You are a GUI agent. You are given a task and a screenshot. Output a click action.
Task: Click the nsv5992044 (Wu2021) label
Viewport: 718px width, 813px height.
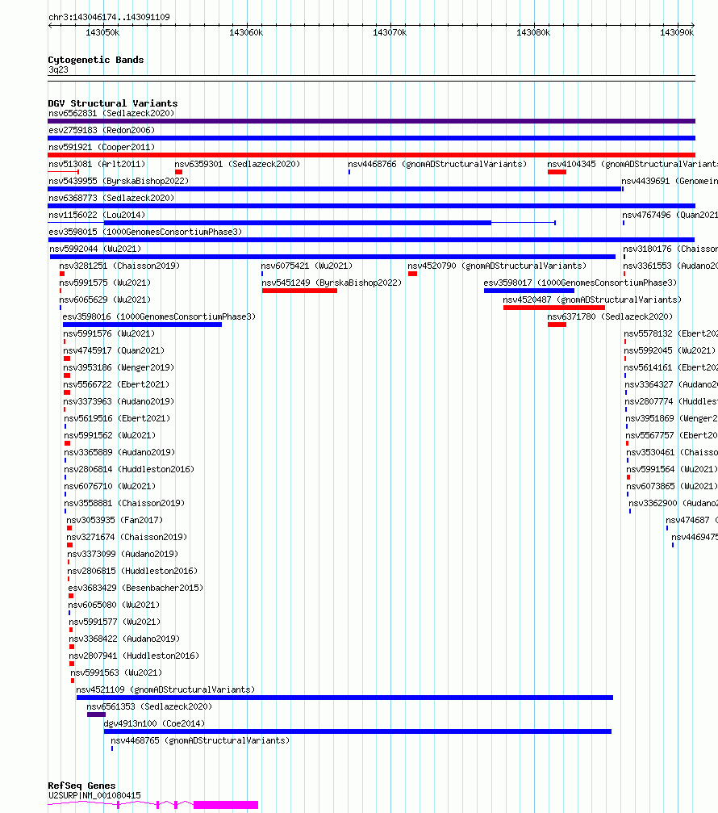[95, 249]
